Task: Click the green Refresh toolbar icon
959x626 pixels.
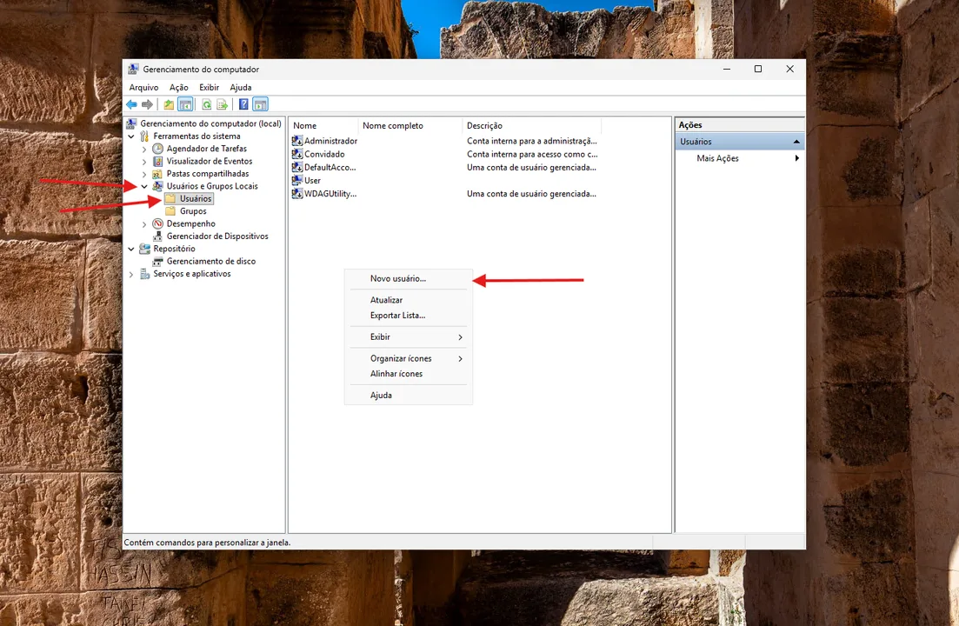Action: click(207, 104)
